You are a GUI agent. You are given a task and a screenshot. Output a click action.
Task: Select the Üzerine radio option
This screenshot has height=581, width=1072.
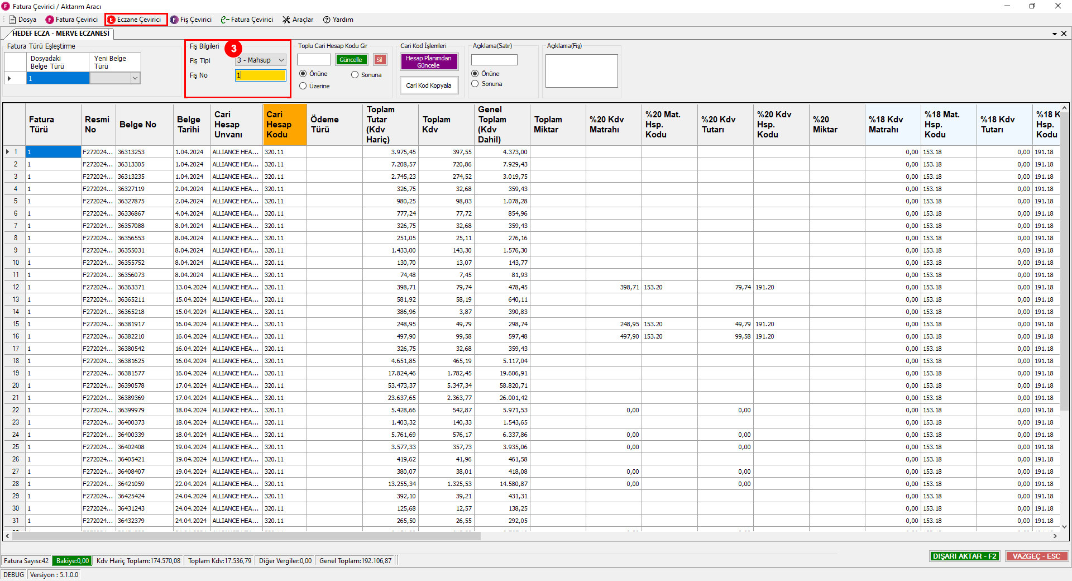(x=303, y=86)
